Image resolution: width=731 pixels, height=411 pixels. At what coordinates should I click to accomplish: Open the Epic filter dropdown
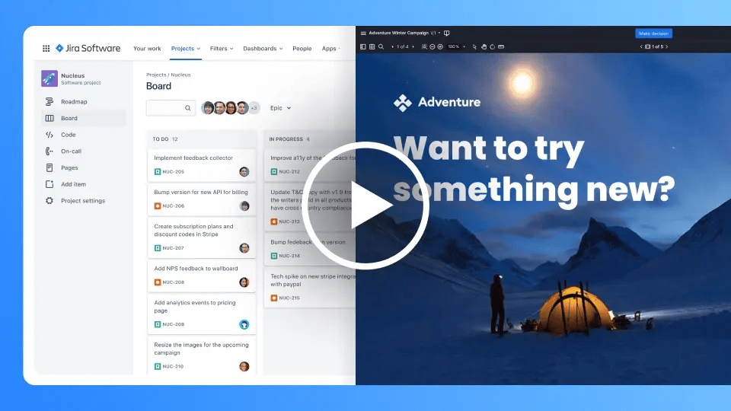[280, 108]
